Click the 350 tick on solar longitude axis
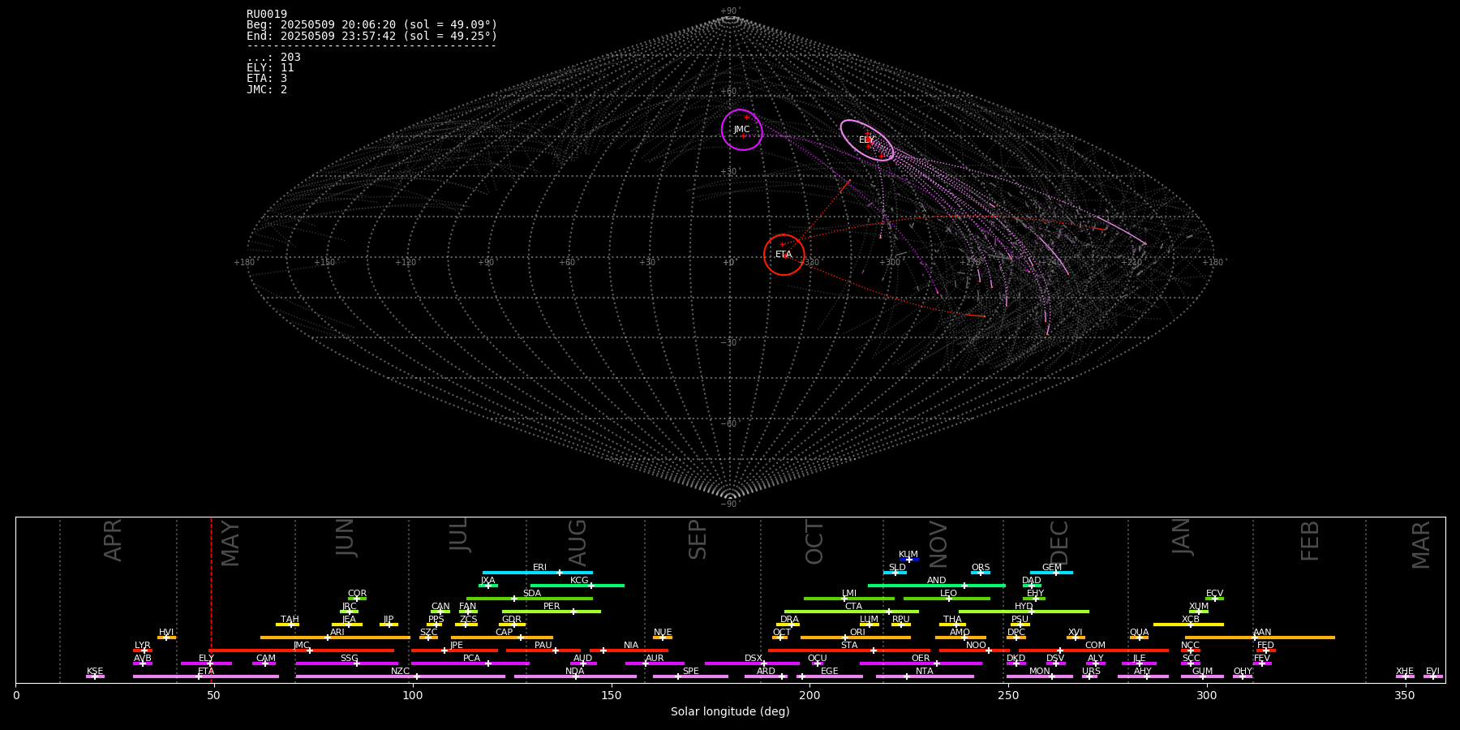Viewport: 1460px width, 730px height. 1406,695
